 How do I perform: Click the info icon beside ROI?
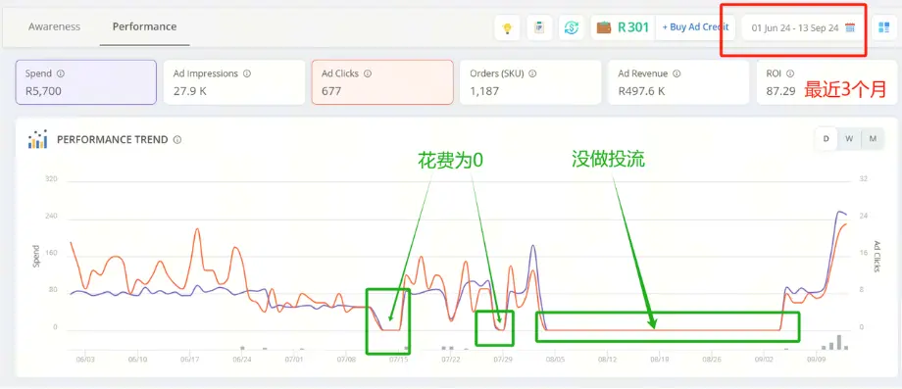pyautogui.click(x=790, y=73)
